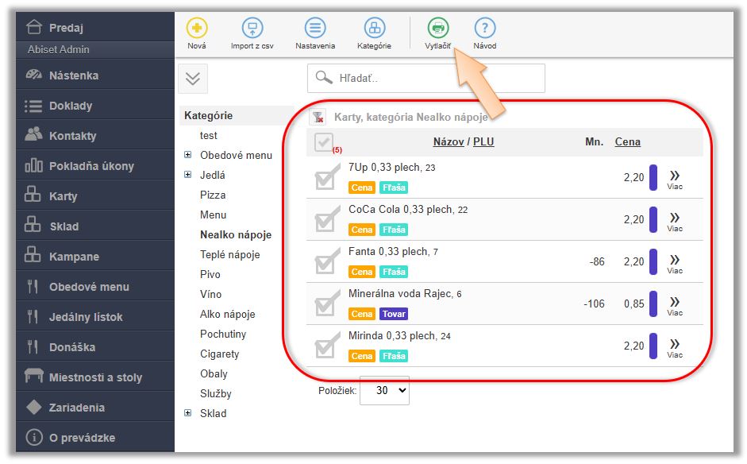Click the Nová plus icon

[x=197, y=29]
